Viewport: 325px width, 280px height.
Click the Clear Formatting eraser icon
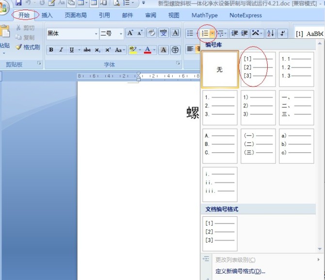coord(152,33)
